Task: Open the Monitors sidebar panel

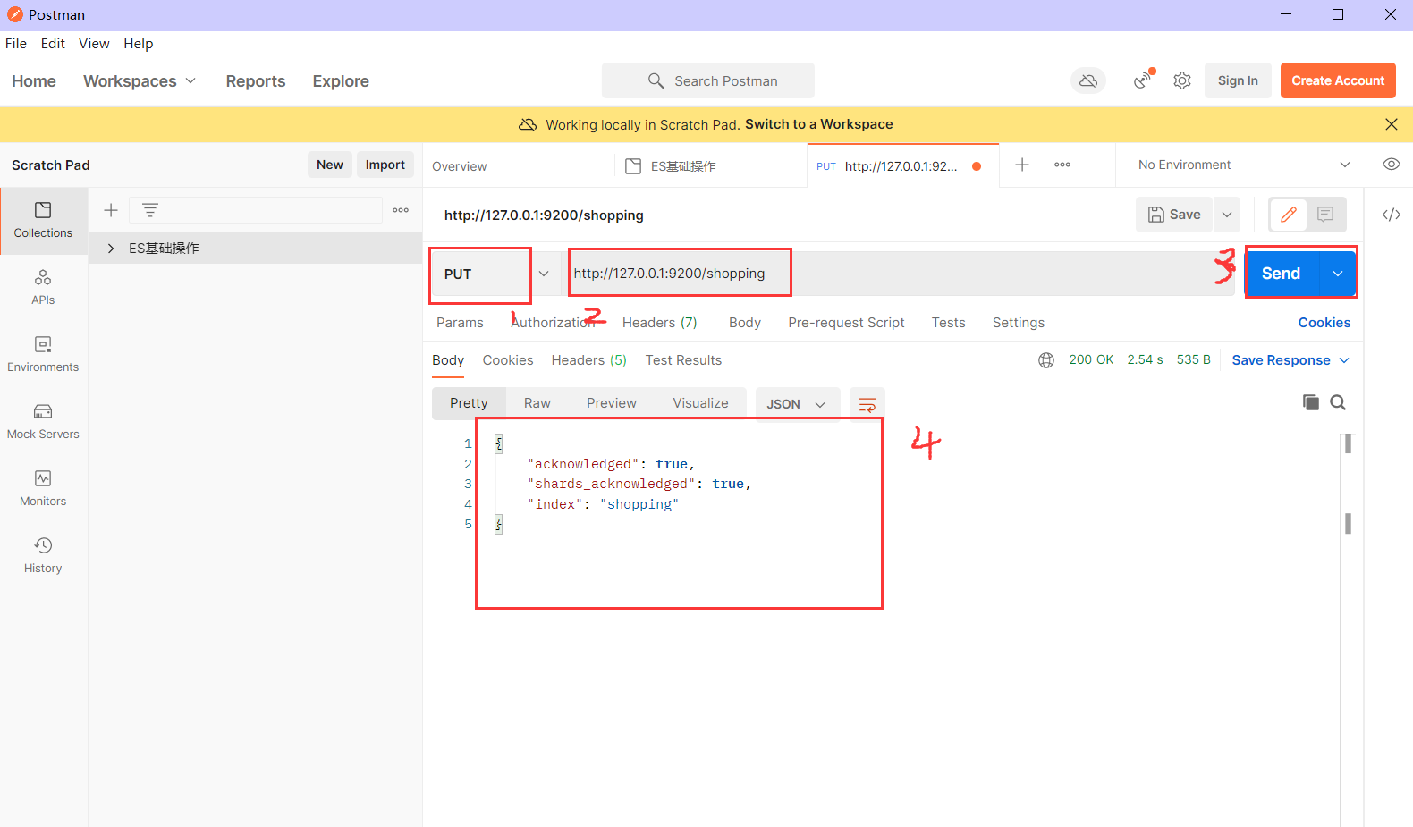Action: coord(43,489)
